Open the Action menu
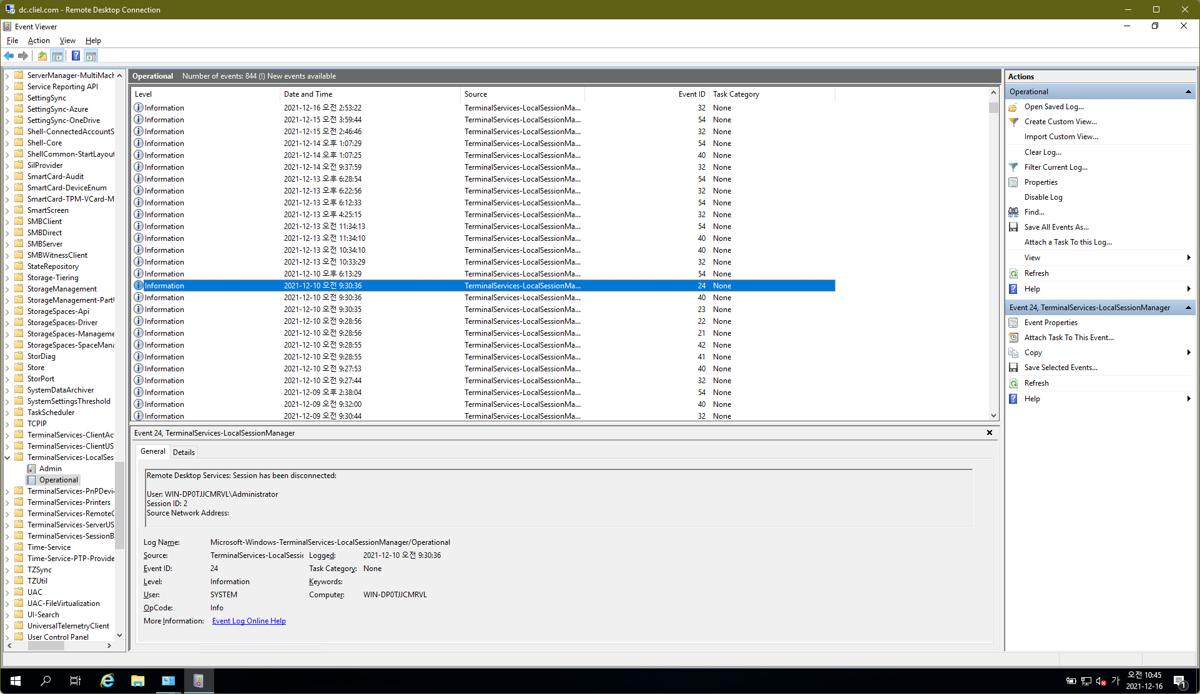 click(x=39, y=41)
